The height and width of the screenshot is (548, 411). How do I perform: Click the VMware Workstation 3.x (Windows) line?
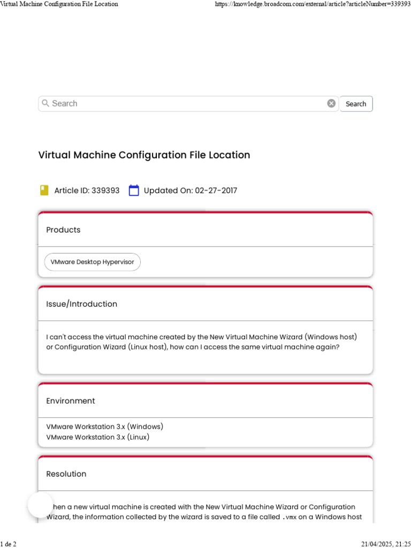[105, 427]
